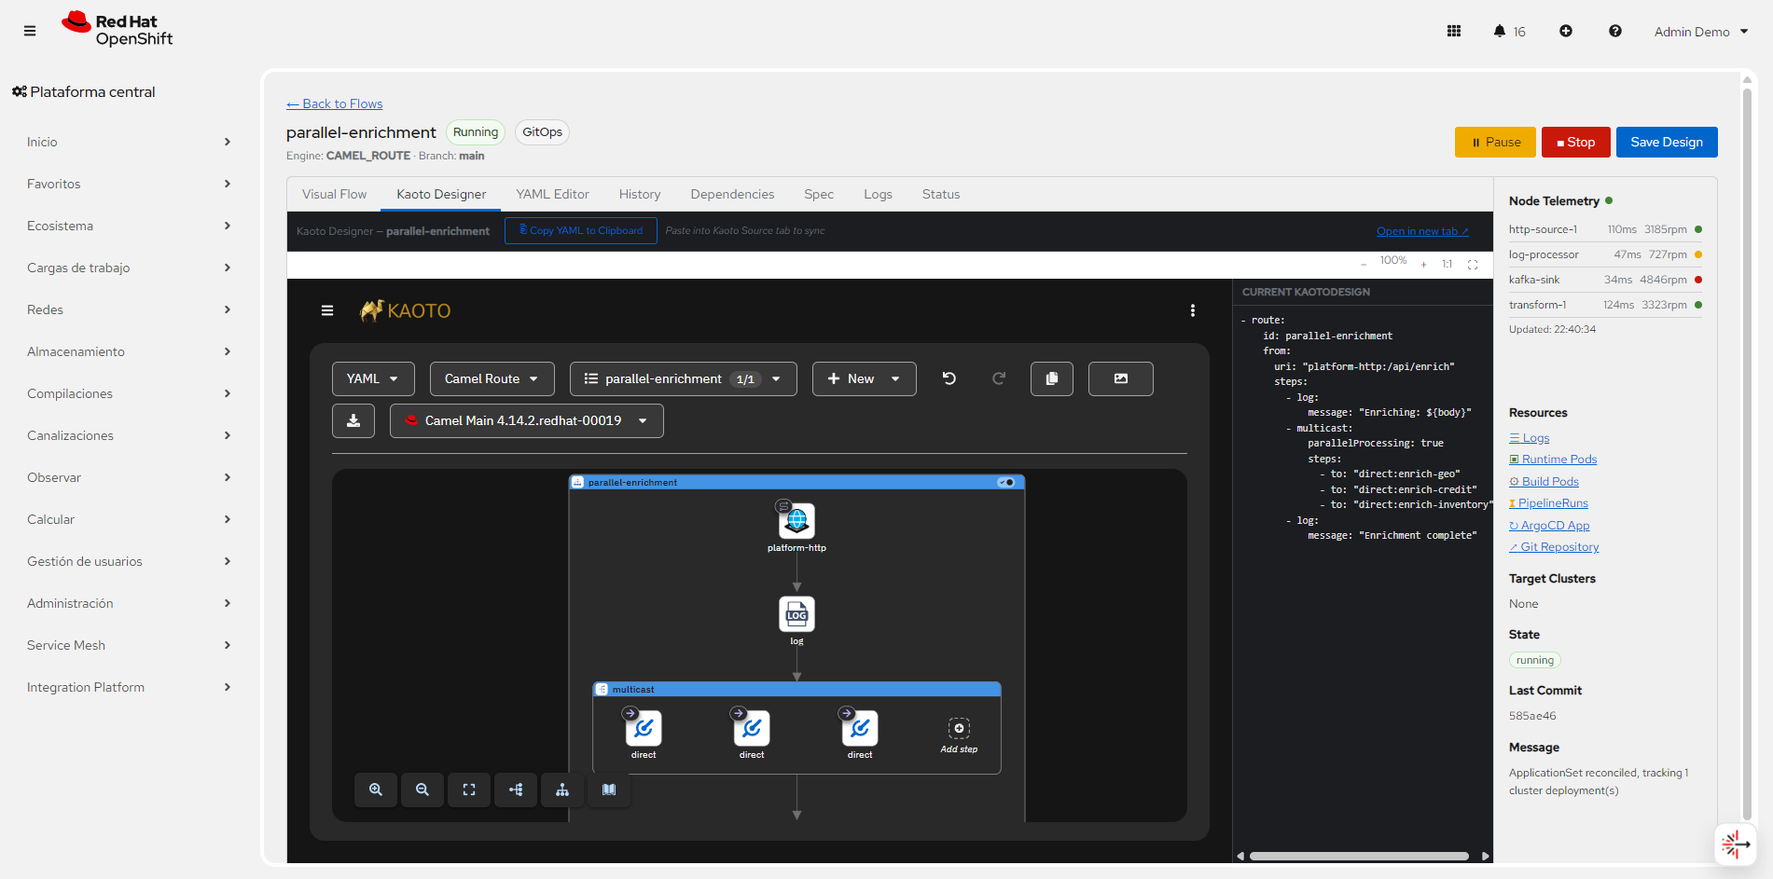The image size is (1773, 879).
Task: Open the main hamburger navigation menu
Action: [30, 31]
